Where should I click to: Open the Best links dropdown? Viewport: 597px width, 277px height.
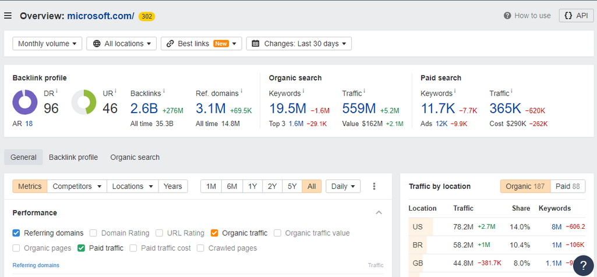click(202, 44)
